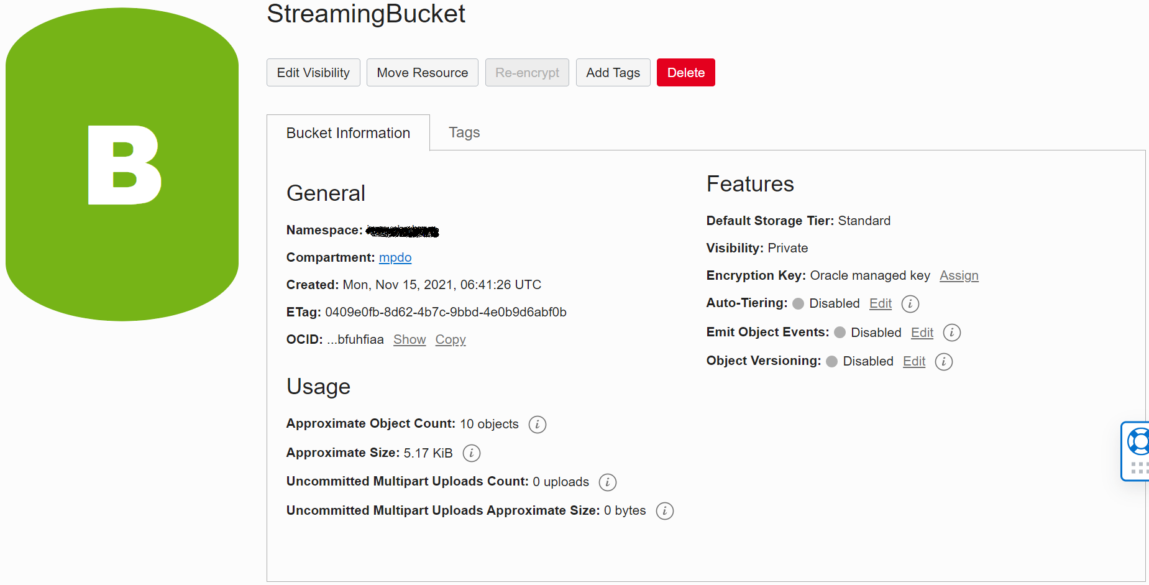Viewport: 1149px width, 585px height.
Task: Show the full OCID value
Action: 409,339
